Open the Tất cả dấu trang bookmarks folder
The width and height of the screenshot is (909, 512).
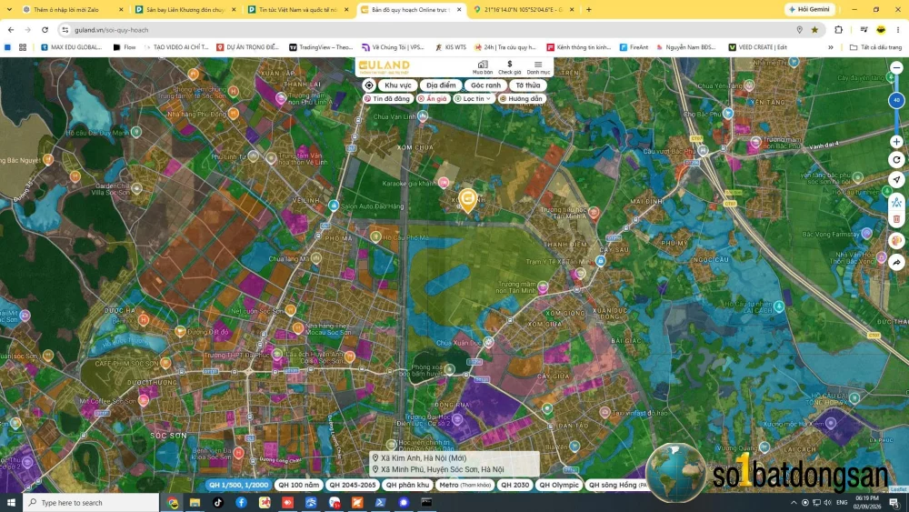[x=875, y=47]
